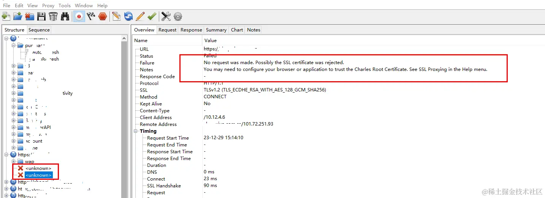Click the client address value /10.12.4.6
This screenshot has width=545, height=198.
[214, 117]
